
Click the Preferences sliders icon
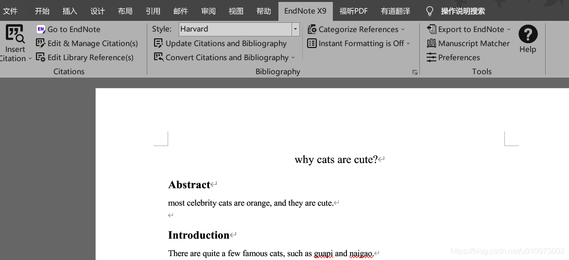[x=431, y=58]
